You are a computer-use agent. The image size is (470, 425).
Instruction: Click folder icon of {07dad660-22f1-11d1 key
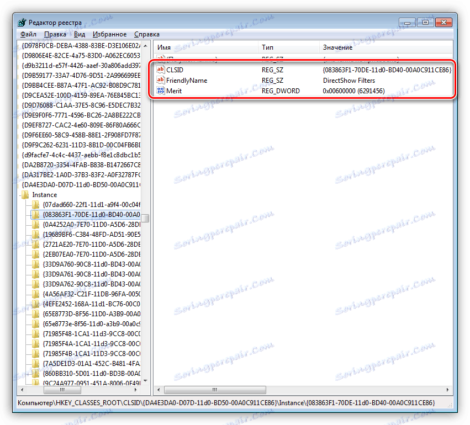click(x=36, y=205)
